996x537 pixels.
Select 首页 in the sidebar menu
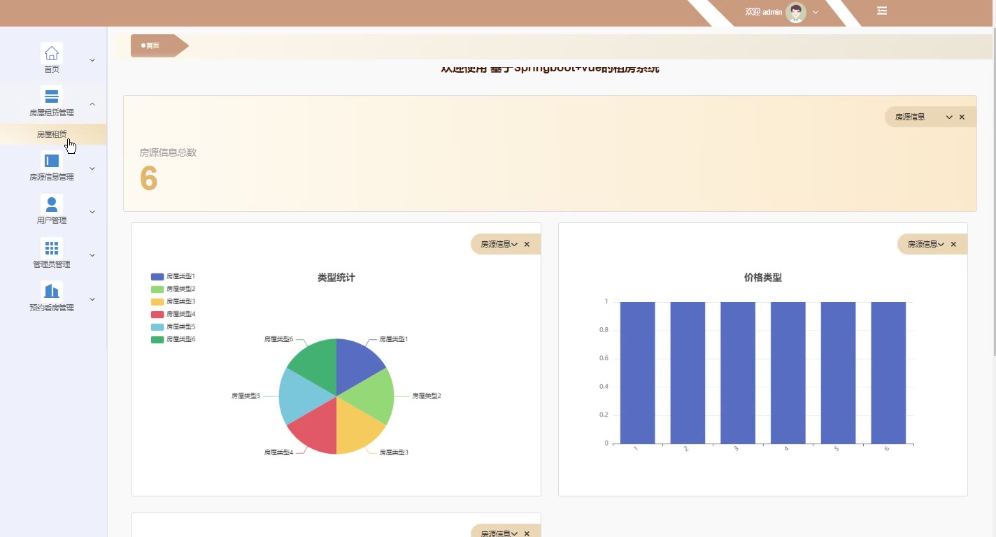[x=52, y=69]
